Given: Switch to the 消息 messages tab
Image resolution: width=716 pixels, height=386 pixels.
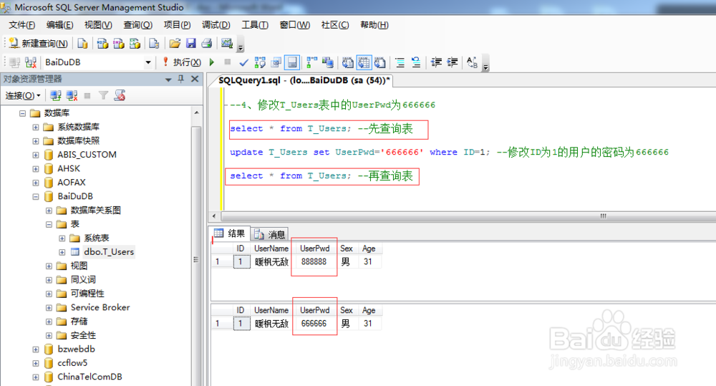Looking at the screenshot, I should coord(270,234).
